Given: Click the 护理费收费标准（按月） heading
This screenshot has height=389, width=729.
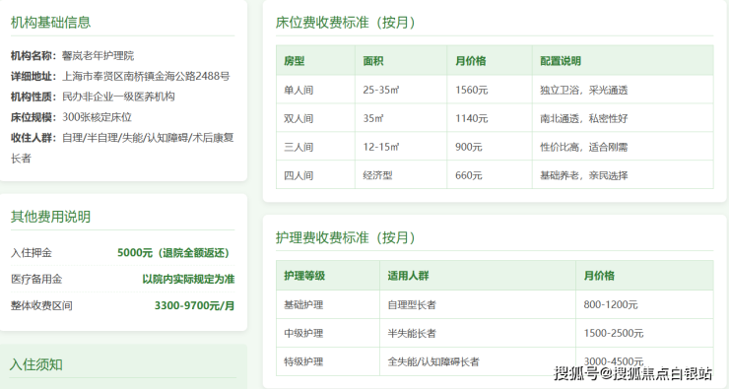Looking at the screenshot, I should coord(346,237).
